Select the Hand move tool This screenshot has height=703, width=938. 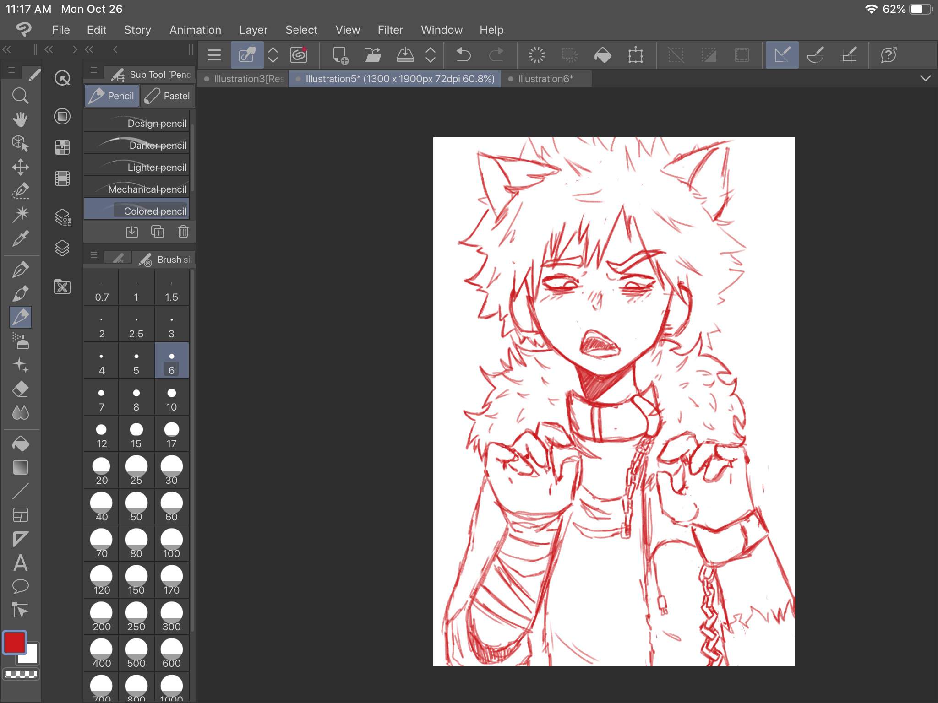point(20,119)
